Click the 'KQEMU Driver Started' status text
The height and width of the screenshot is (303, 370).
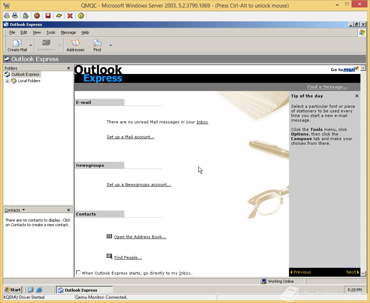24,297
